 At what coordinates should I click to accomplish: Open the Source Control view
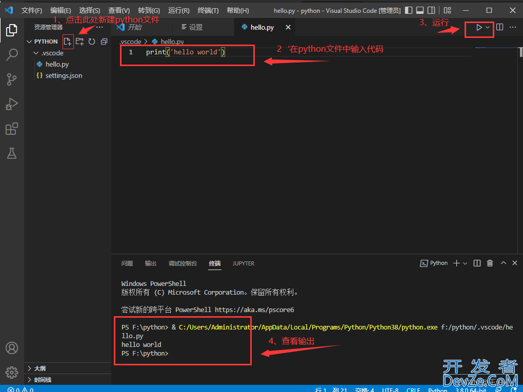[x=12, y=79]
